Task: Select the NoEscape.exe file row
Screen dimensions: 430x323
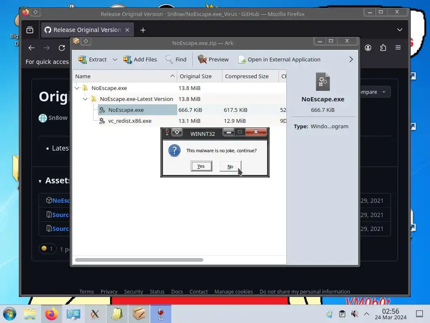Action: click(x=180, y=110)
